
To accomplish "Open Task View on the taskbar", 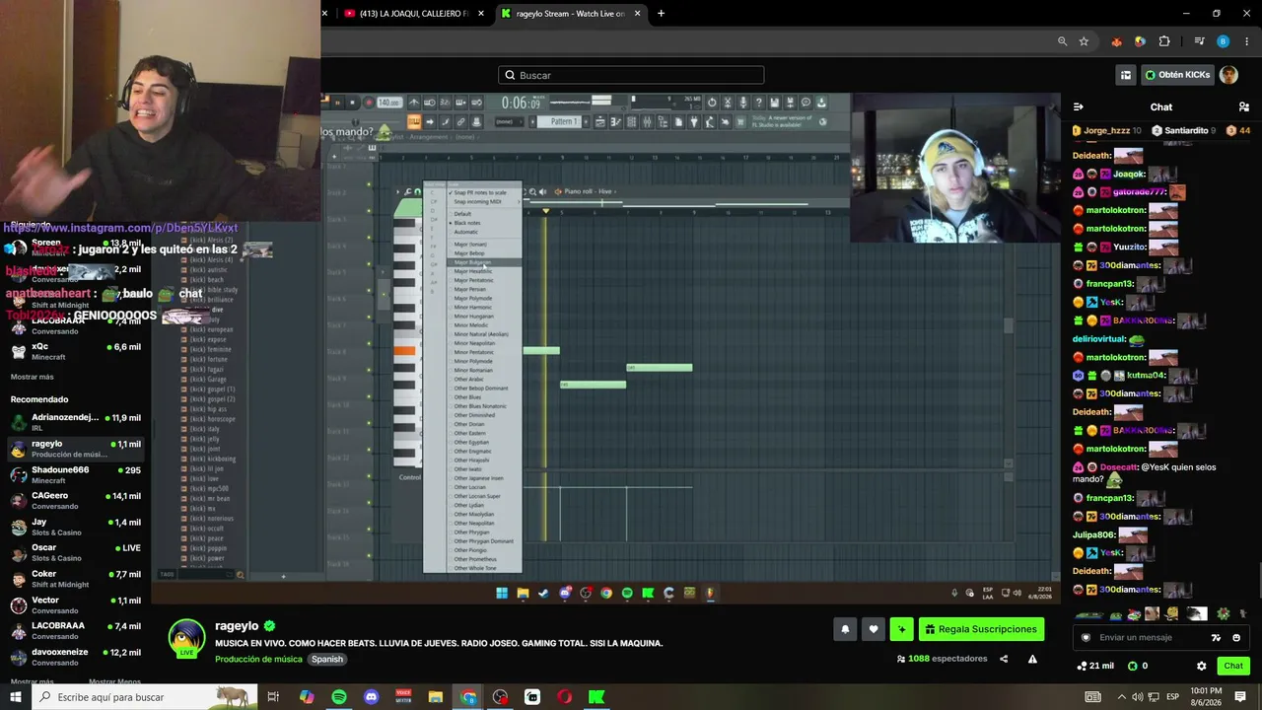I will pyautogui.click(x=274, y=697).
